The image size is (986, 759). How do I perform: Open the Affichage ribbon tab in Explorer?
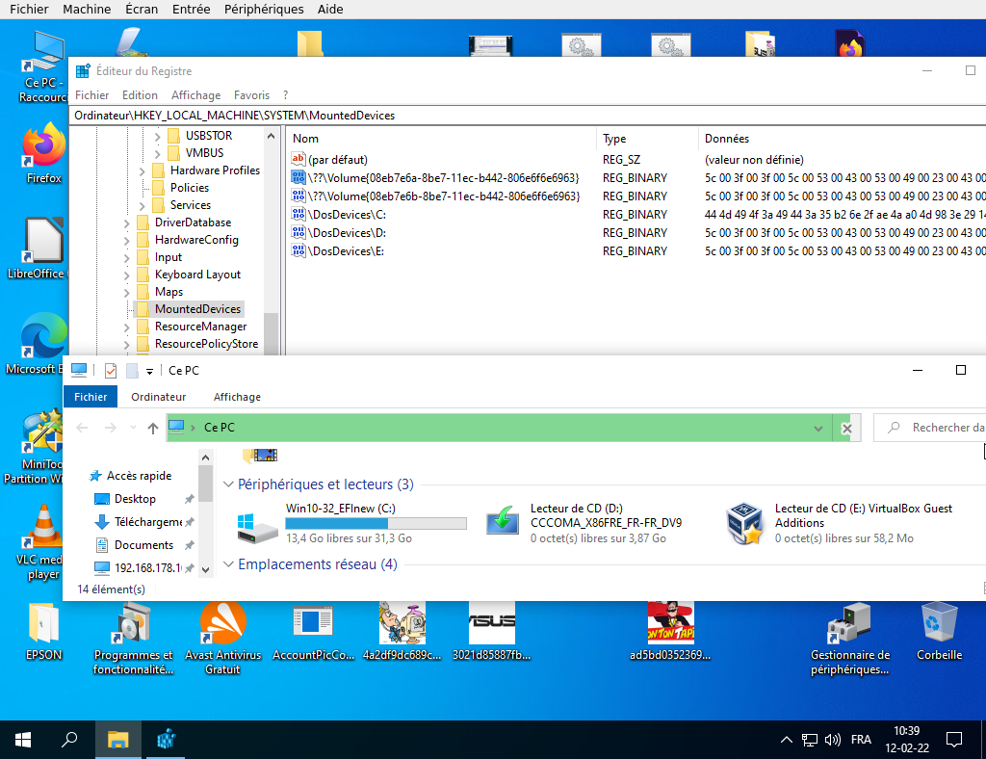coord(237,397)
